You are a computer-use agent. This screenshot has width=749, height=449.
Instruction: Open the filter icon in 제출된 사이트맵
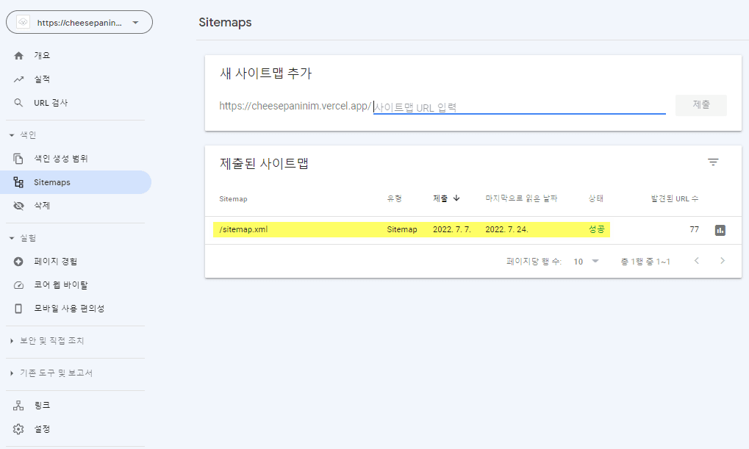[712, 162]
